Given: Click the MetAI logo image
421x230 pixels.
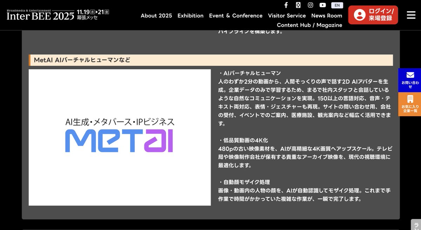Looking at the screenshot, I should [x=119, y=137].
